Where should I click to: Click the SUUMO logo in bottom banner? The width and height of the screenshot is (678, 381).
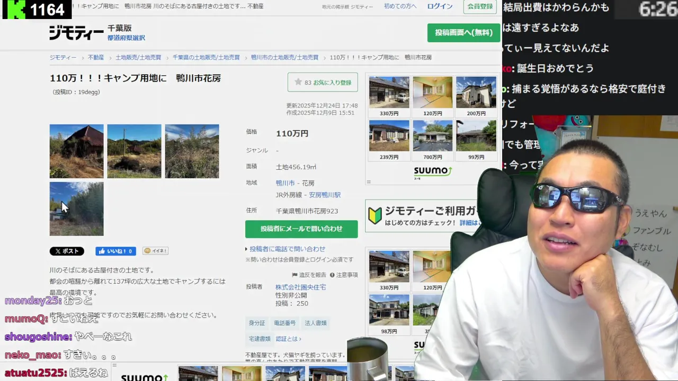144,376
